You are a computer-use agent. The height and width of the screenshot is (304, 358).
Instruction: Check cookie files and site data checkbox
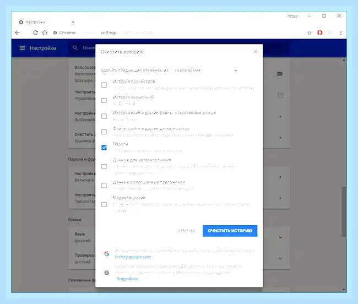click(x=104, y=132)
